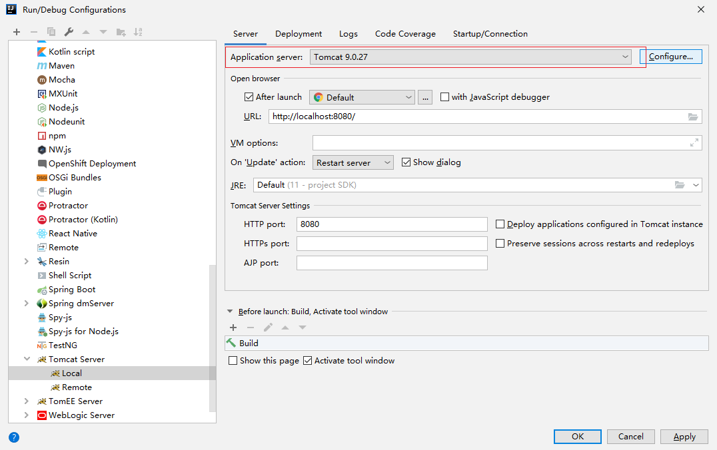Click the Apply button

[684, 437]
